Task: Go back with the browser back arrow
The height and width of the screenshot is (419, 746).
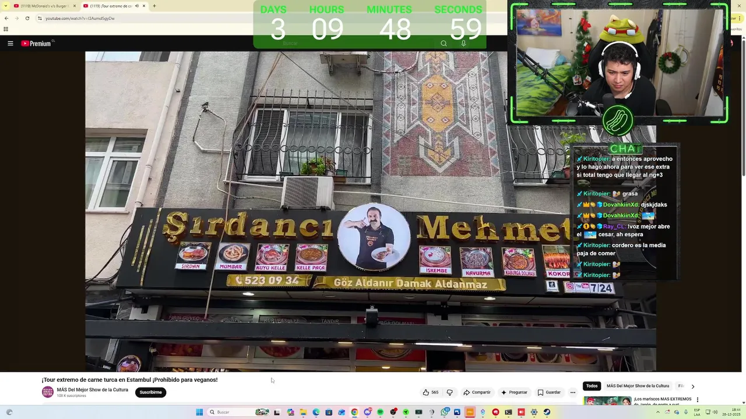Action: click(x=6, y=18)
